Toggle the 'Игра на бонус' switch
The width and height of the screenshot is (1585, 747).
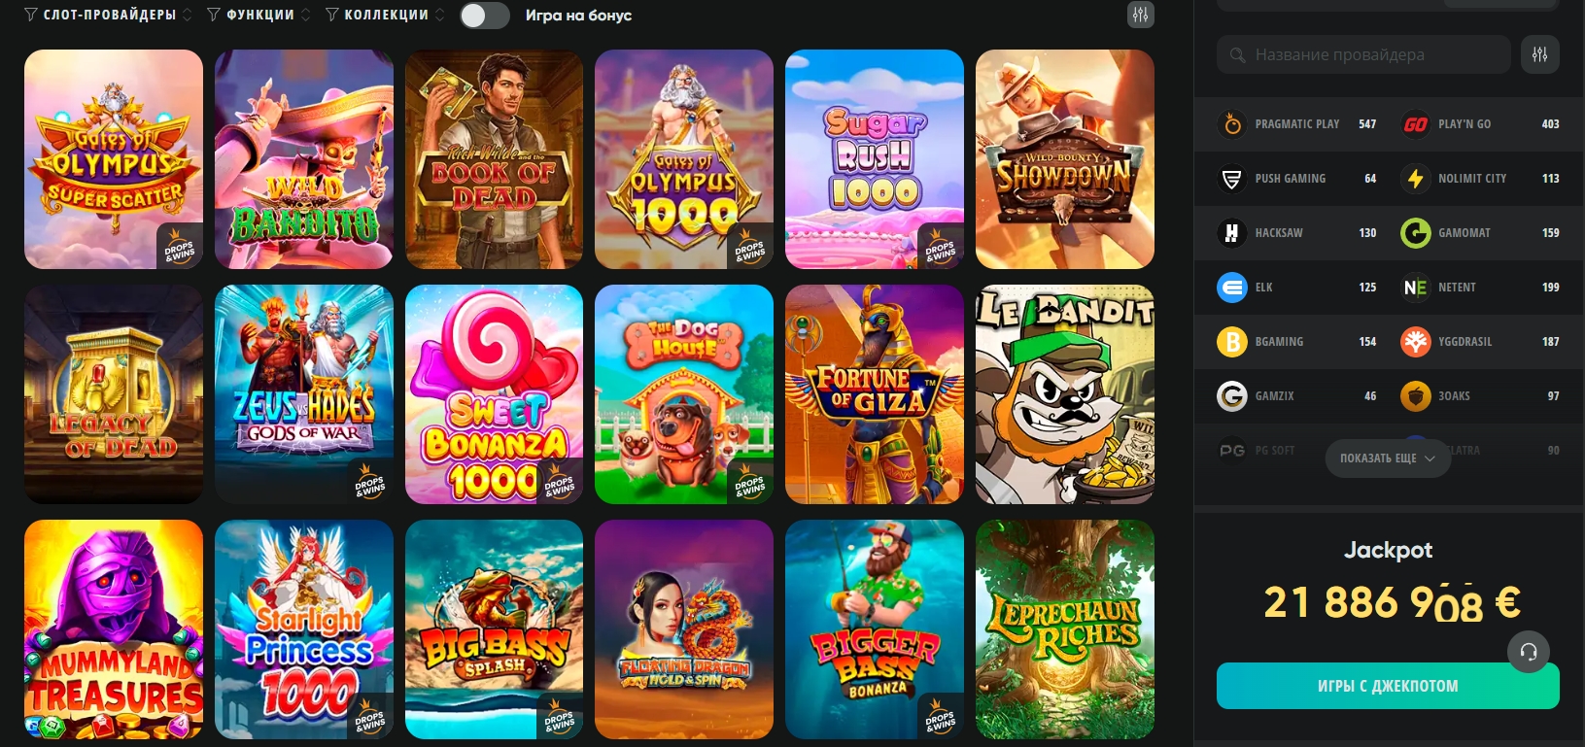tap(484, 16)
